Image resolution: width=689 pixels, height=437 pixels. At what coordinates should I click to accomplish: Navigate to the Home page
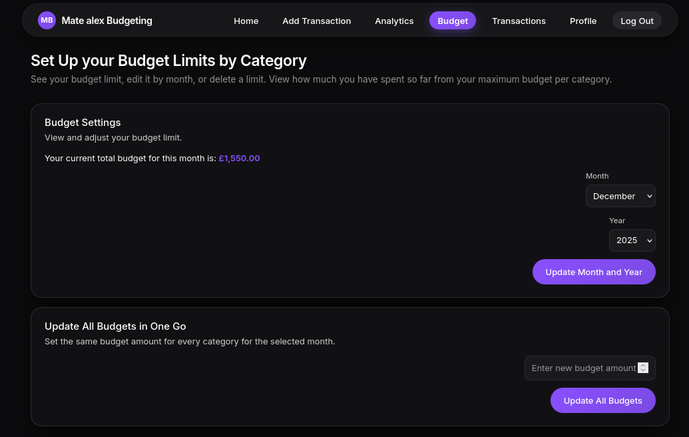click(246, 21)
